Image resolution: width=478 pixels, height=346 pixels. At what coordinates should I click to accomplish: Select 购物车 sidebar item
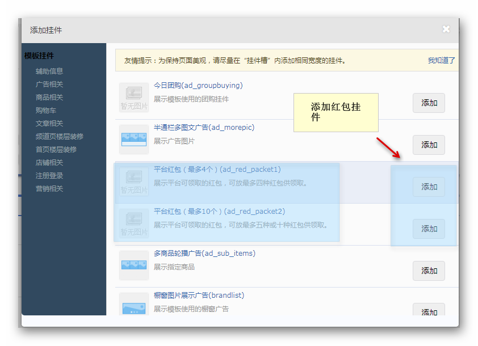46,111
